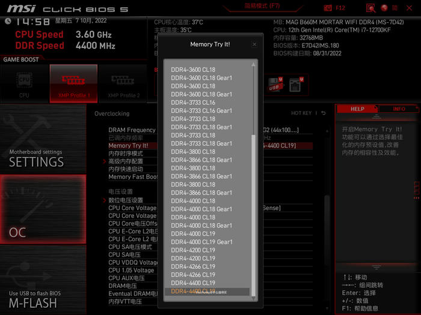Exit BIOS with the top-right red X
This screenshot has height=315, width=421.
(x=409, y=8)
